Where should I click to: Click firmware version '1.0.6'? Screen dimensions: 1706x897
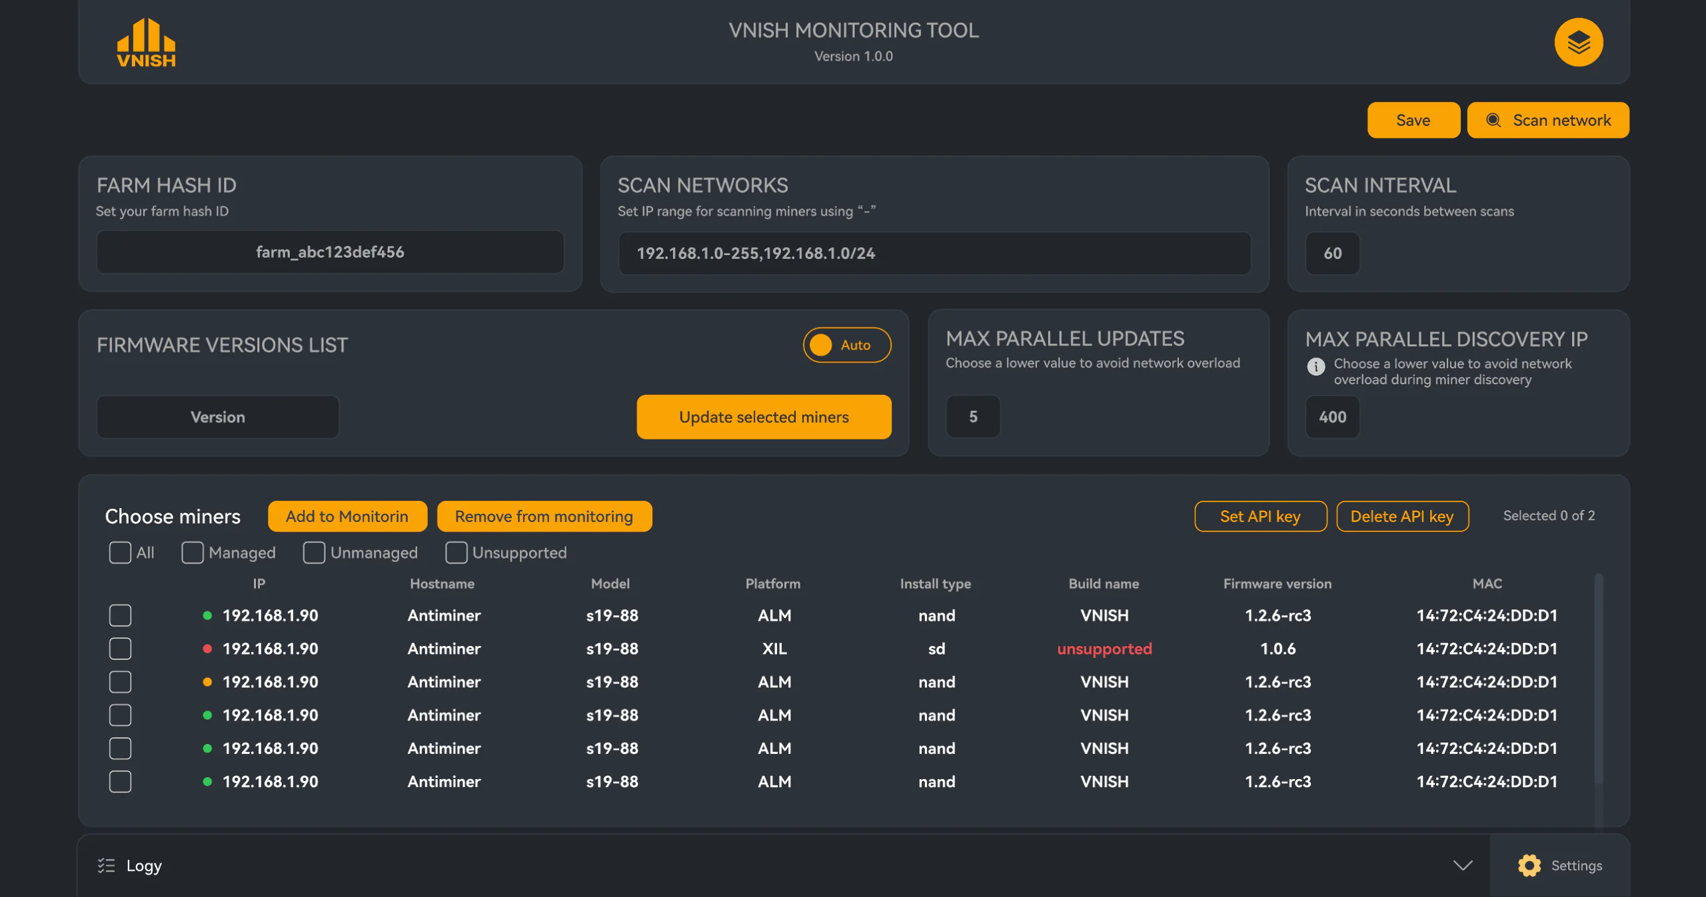pyautogui.click(x=1278, y=648)
